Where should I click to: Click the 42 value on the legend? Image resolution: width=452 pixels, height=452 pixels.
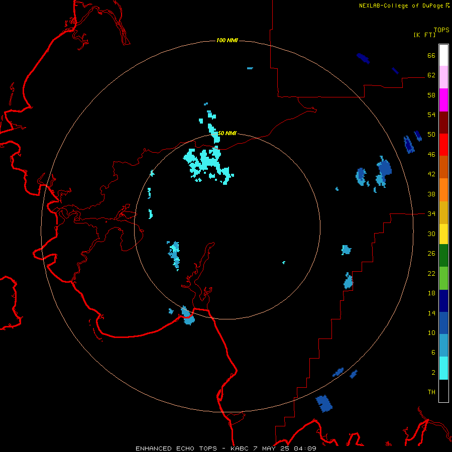[x=431, y=174]
